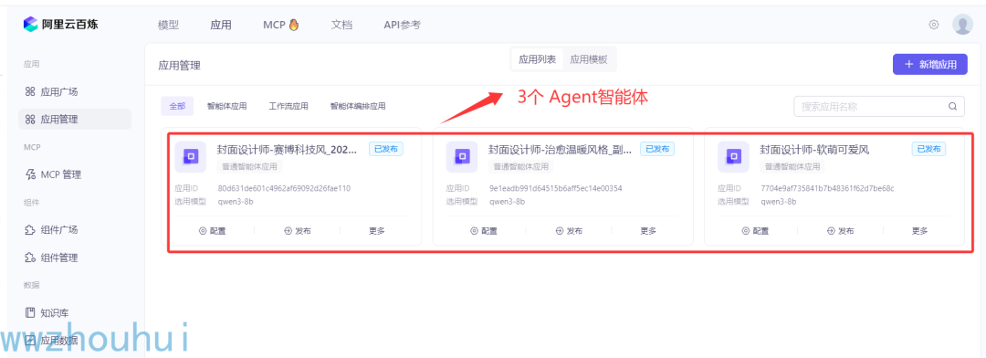Switch to 应用 in top navigation
The image size is (986, 358).
tap(221, 26)
